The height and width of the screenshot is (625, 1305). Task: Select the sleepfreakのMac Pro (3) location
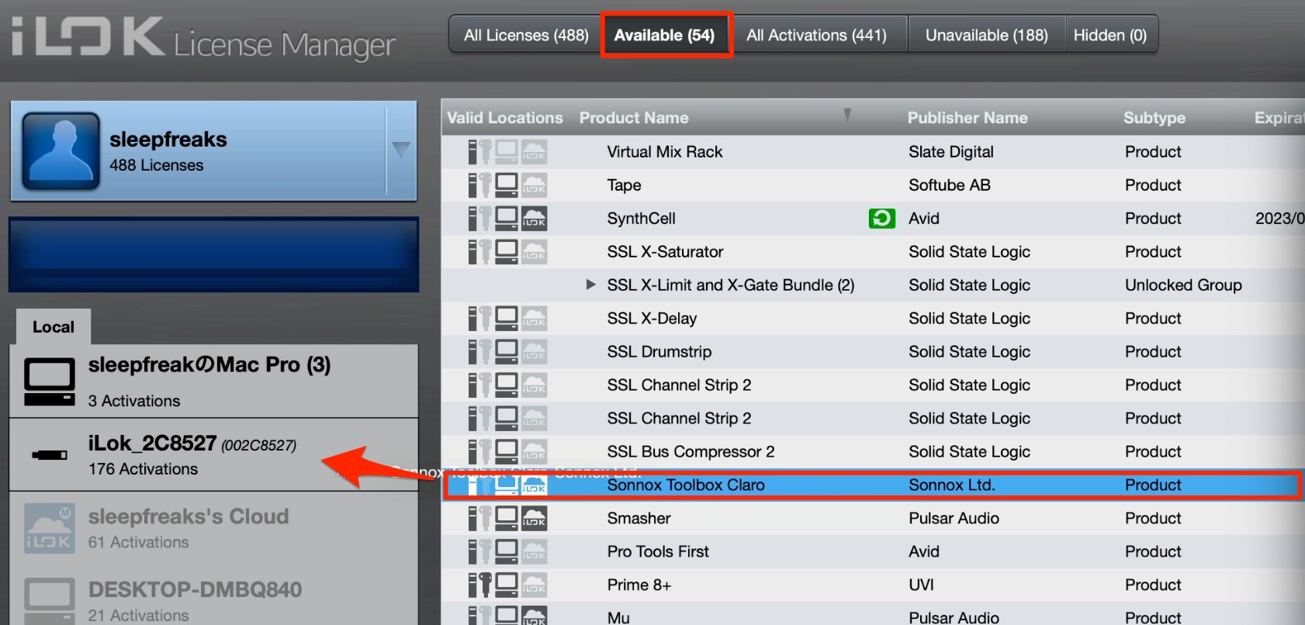click(x=214, y=382)
